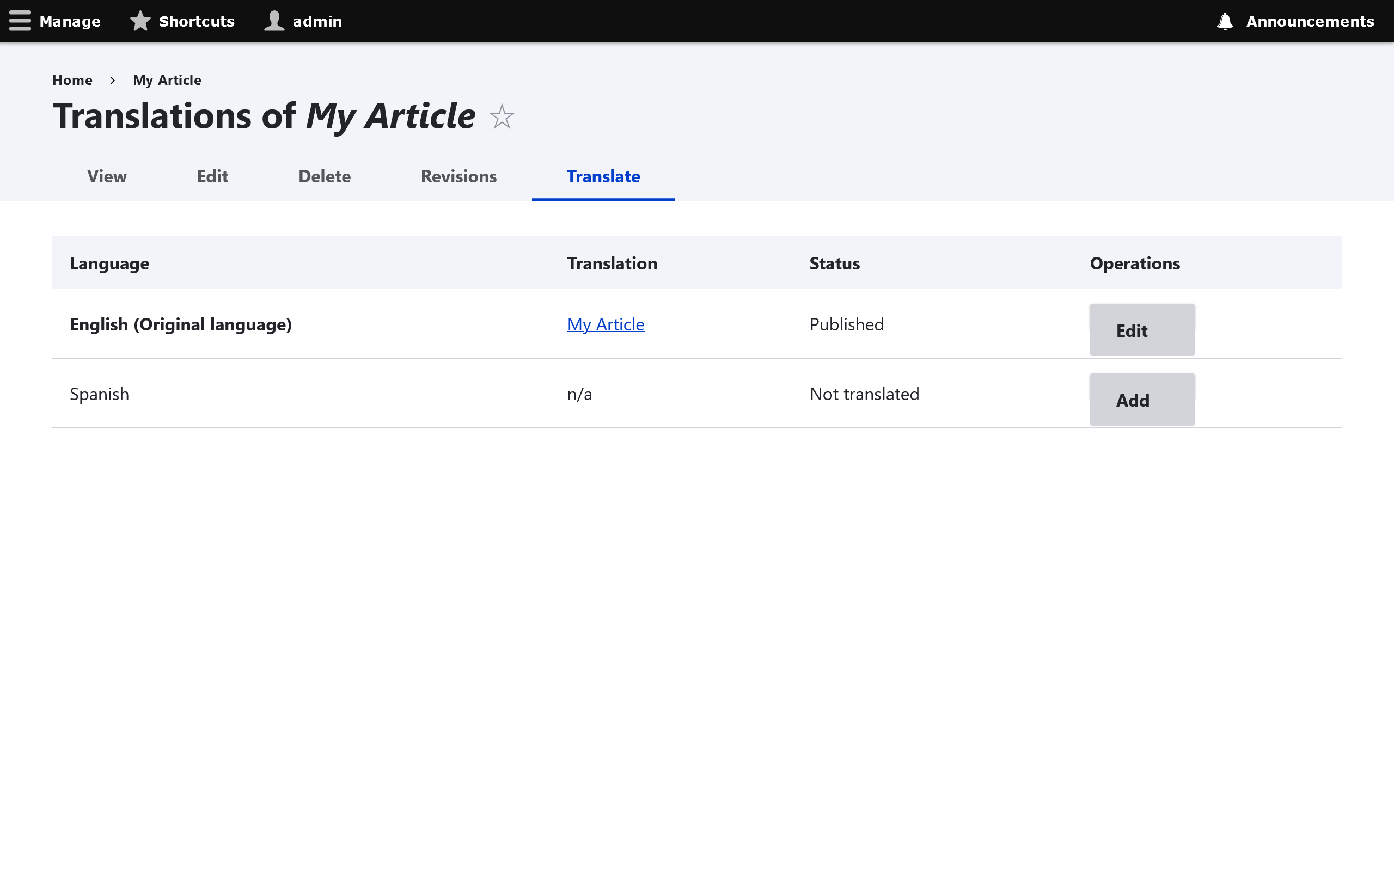Open the Manage toolbar menu
The height and width of the screenshot is (871, 1394).
(56, 21)
